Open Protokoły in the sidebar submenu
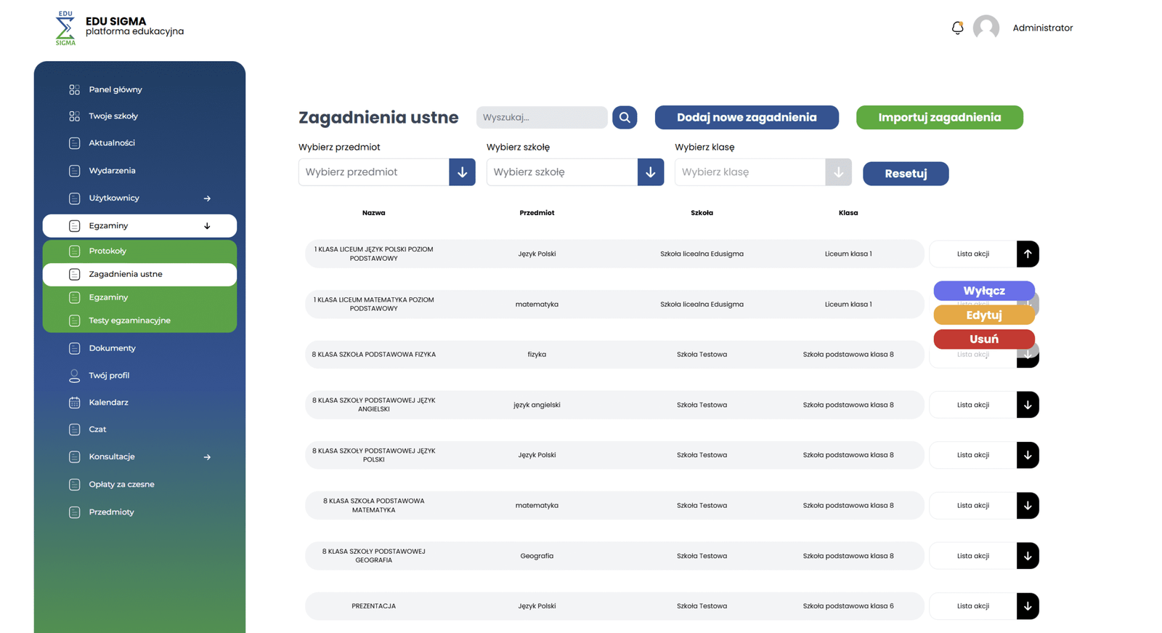1162x633 pixels. 107,251
